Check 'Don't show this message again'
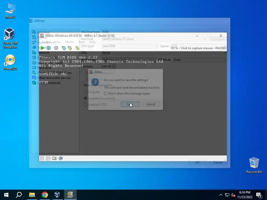The height and width of the screenshot is (200, 267). 106,93
